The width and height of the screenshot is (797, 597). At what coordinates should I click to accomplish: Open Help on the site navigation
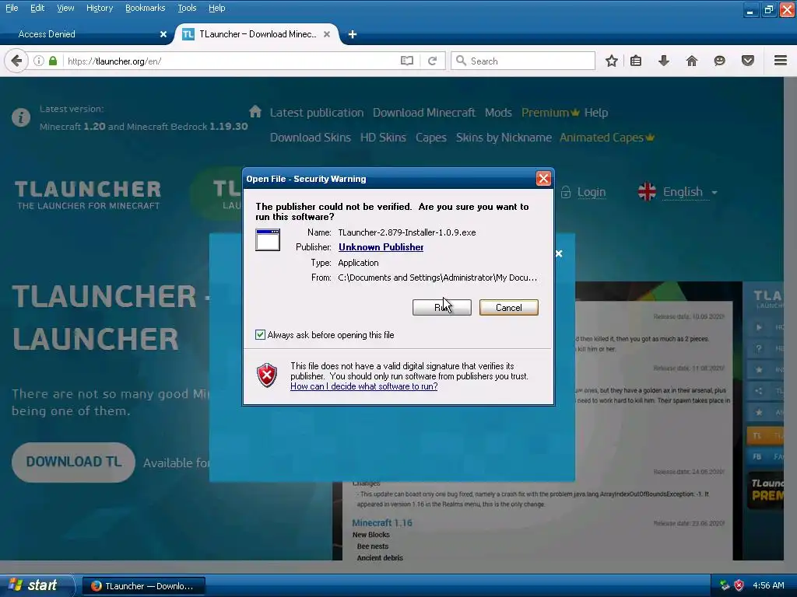pos(595,113)
